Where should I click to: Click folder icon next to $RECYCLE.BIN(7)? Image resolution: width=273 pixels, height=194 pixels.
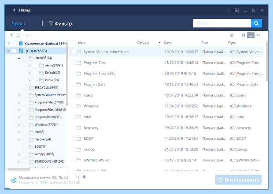(31, 87)
